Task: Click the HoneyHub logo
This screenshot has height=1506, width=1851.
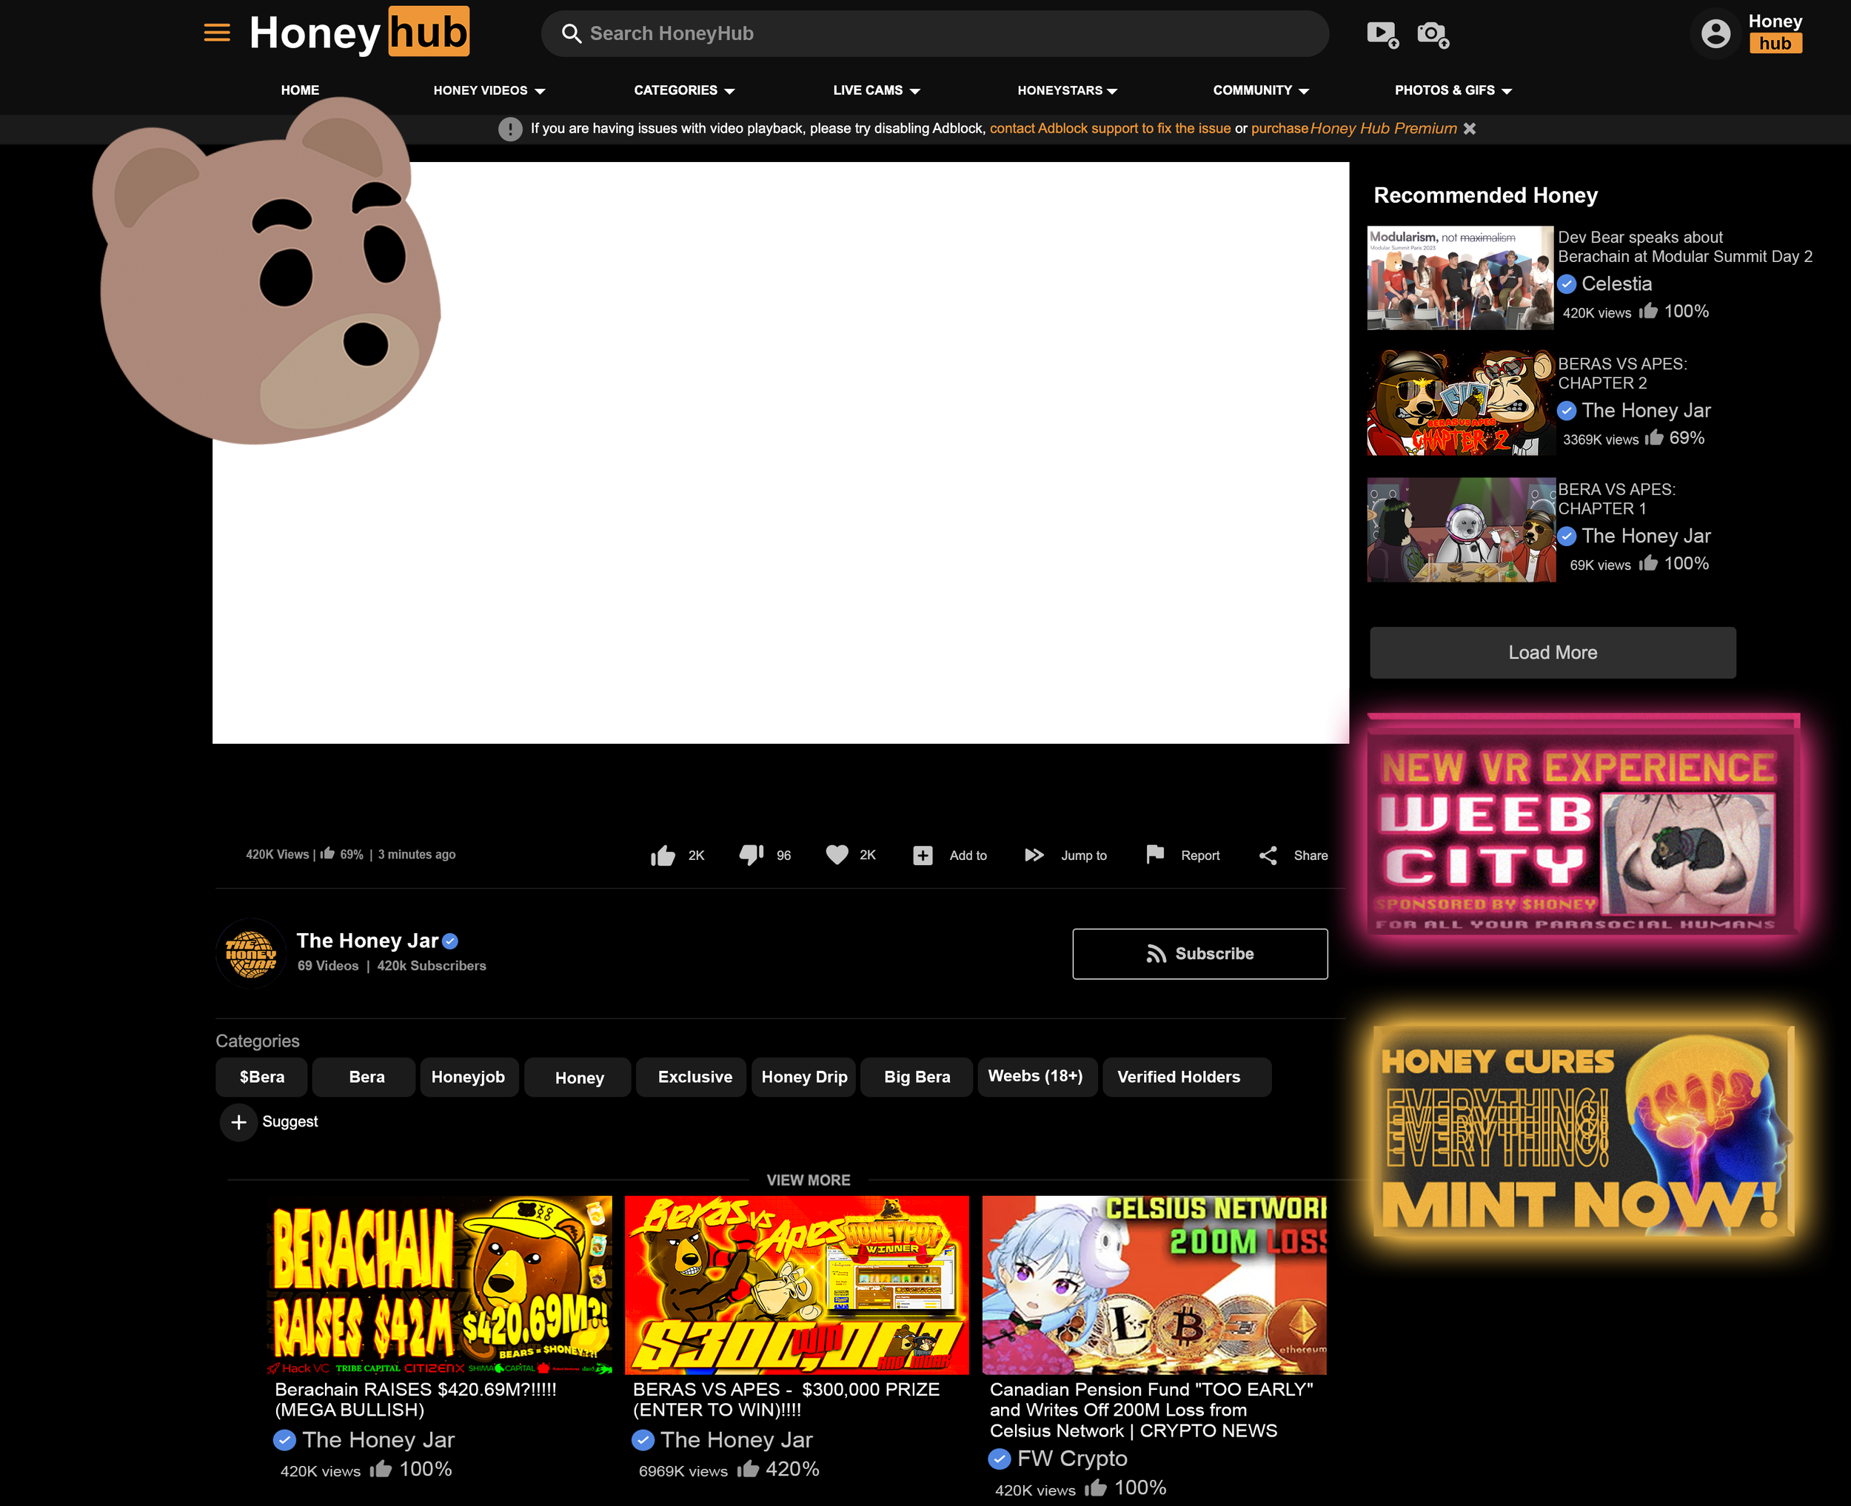Action: [x=359, y=32]
